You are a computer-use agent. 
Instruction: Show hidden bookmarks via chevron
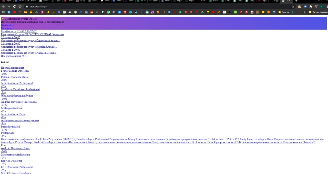pyautogui.click(x=304, y=12)
